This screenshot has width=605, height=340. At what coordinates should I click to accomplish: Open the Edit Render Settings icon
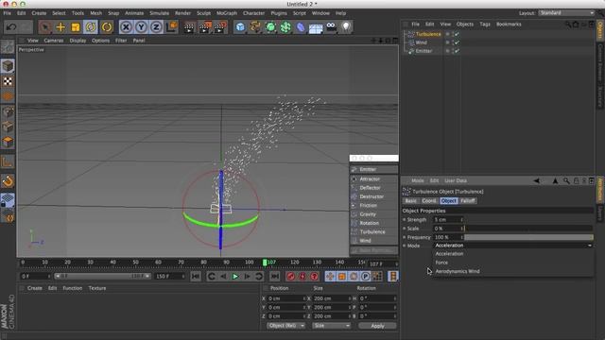click(x=220, y=27)
